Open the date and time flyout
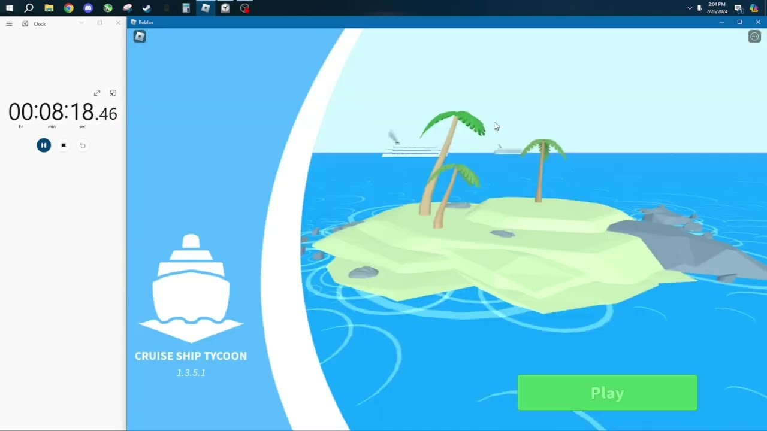The height and width of the screenshot is (431, 767). [717, 8]
